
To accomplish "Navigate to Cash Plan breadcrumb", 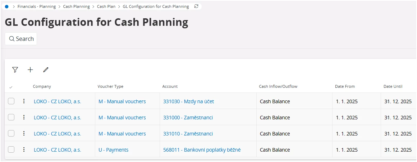I will [106, 6].
